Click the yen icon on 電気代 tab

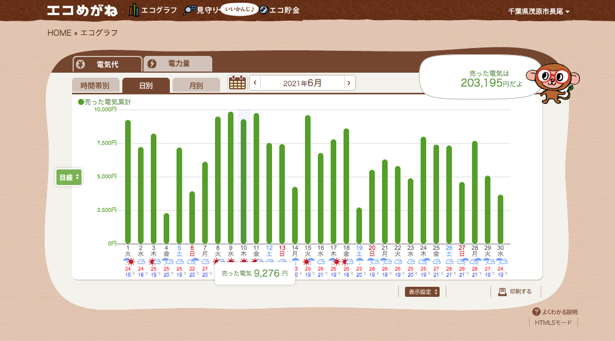(80, 64)
